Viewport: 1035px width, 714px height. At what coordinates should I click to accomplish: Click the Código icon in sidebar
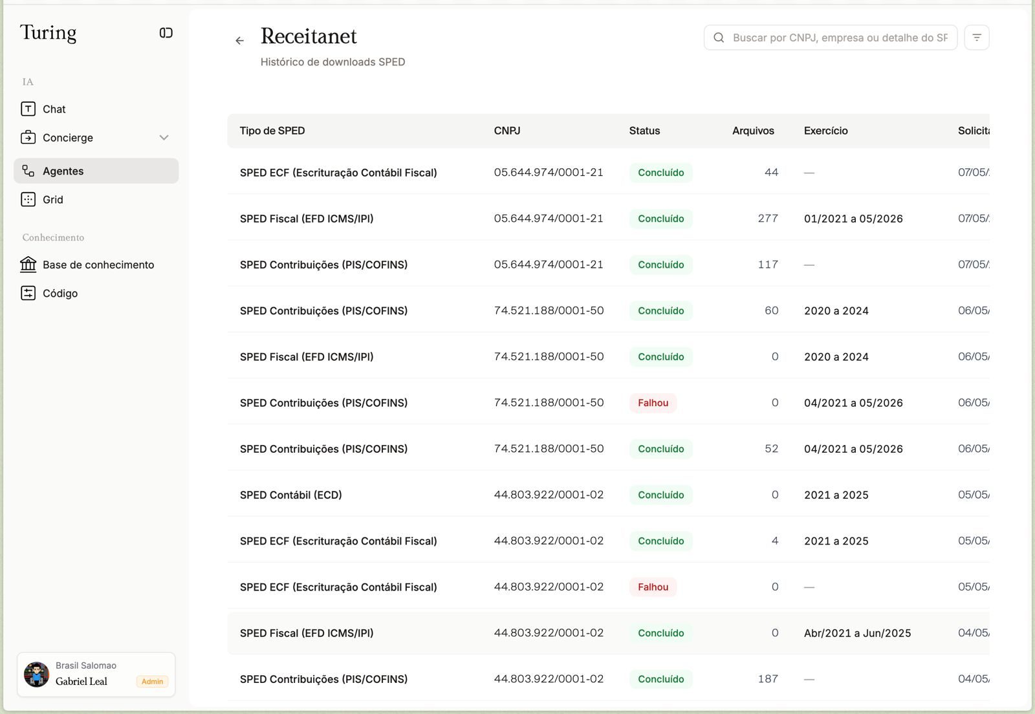click(x=28, y=293)
